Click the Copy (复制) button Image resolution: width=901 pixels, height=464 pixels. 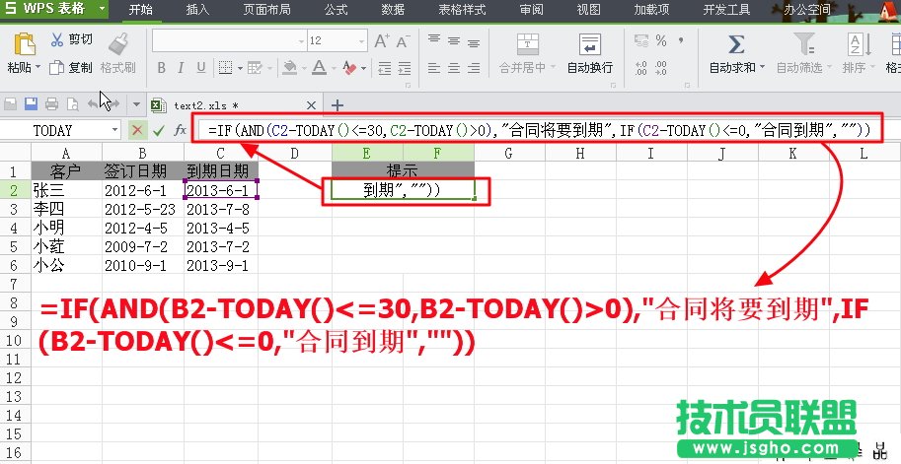pos(71,68)
